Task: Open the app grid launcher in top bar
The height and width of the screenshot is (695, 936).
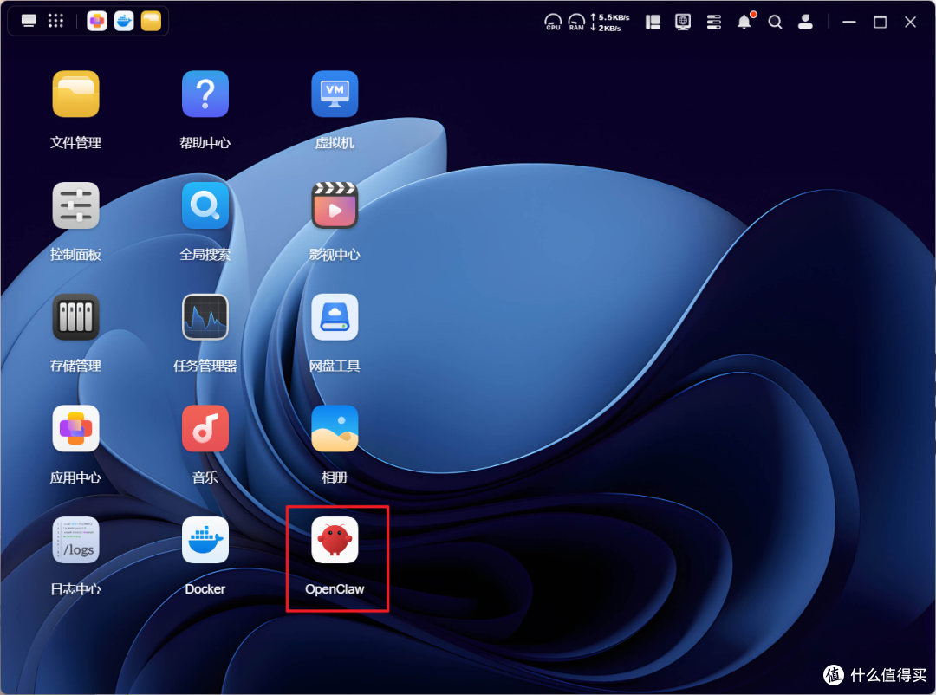Action: tap(55, 21)
